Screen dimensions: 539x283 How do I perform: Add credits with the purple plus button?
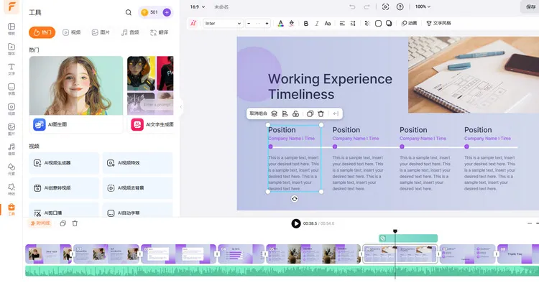167,12
